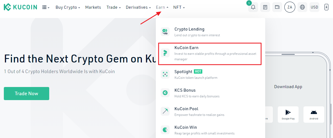Screen dimensions: 333x138
Task: Open the wallet assets icon
Action: pos(277,7)
